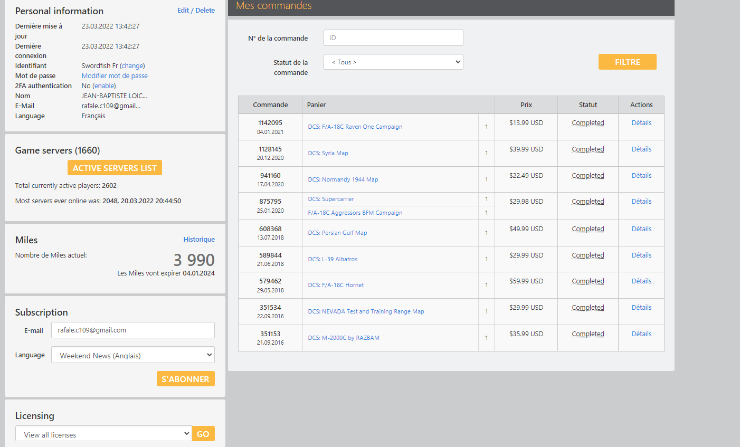The image size is (740, 447).
Task: Click the Prix column header
Action: 526,105
